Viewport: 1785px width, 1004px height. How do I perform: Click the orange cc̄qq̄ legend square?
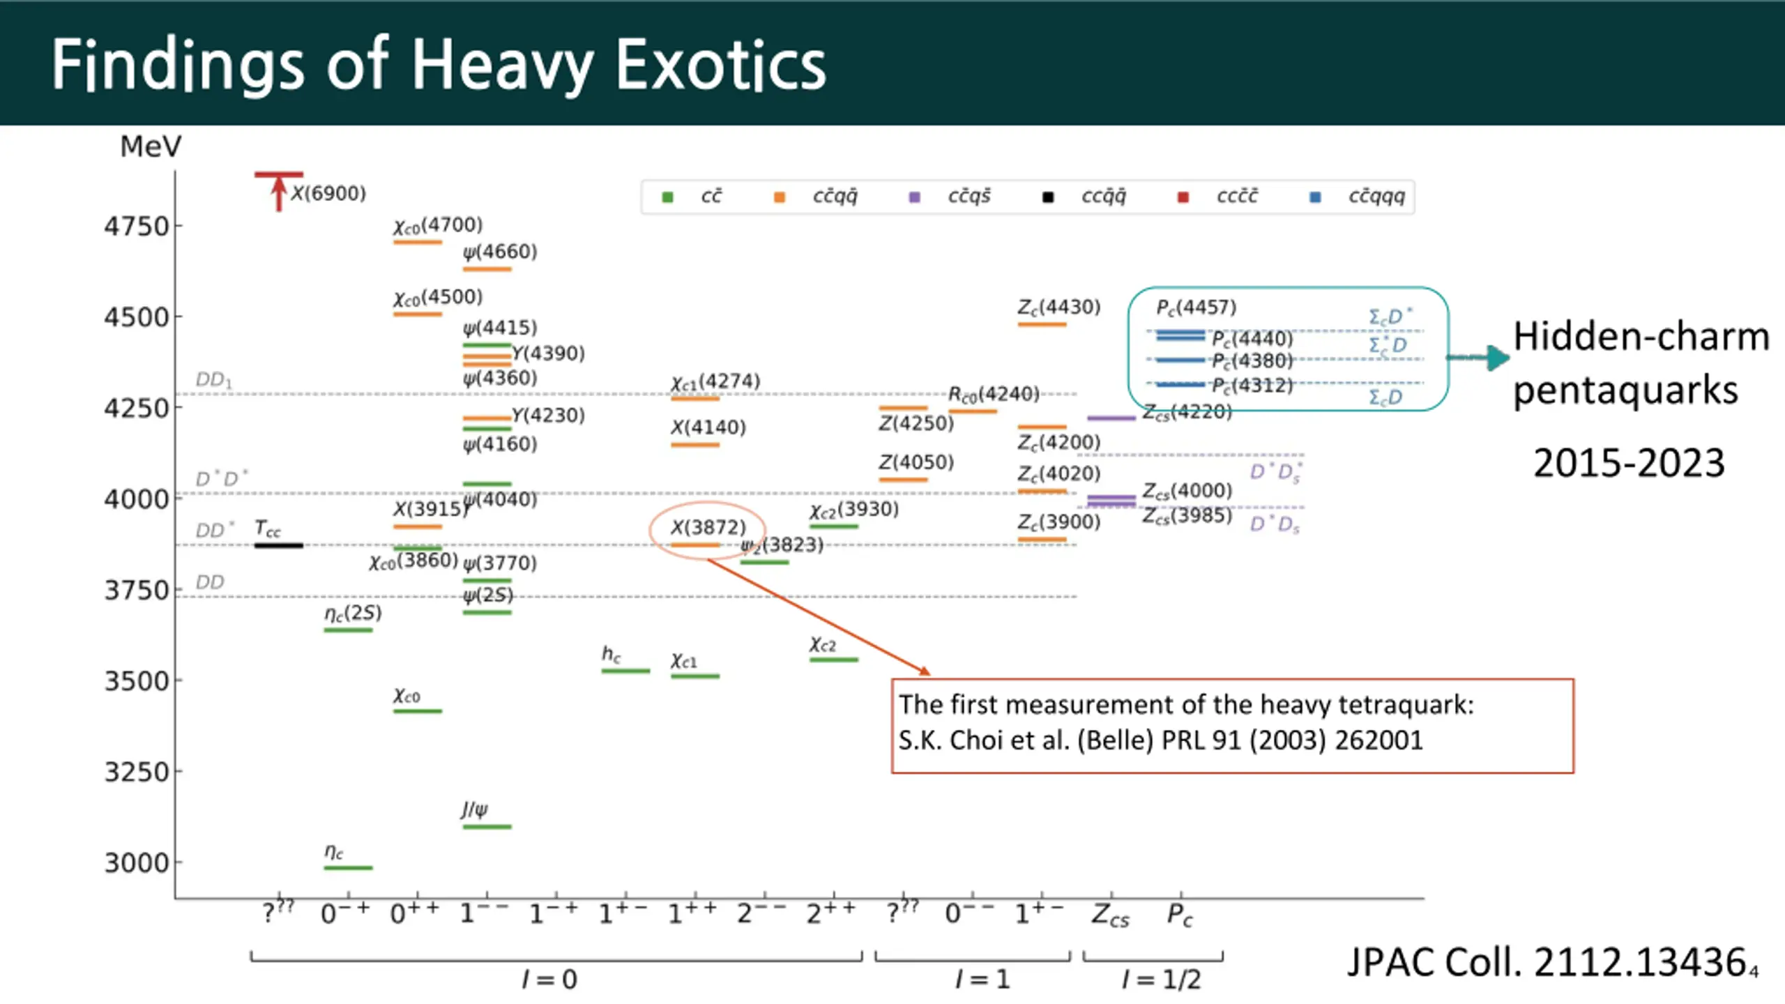click(780, 197)
